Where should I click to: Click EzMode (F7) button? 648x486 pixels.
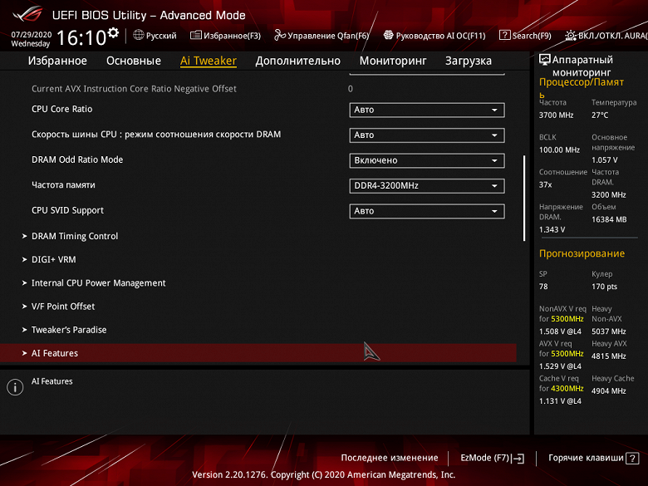coord(492,458)
